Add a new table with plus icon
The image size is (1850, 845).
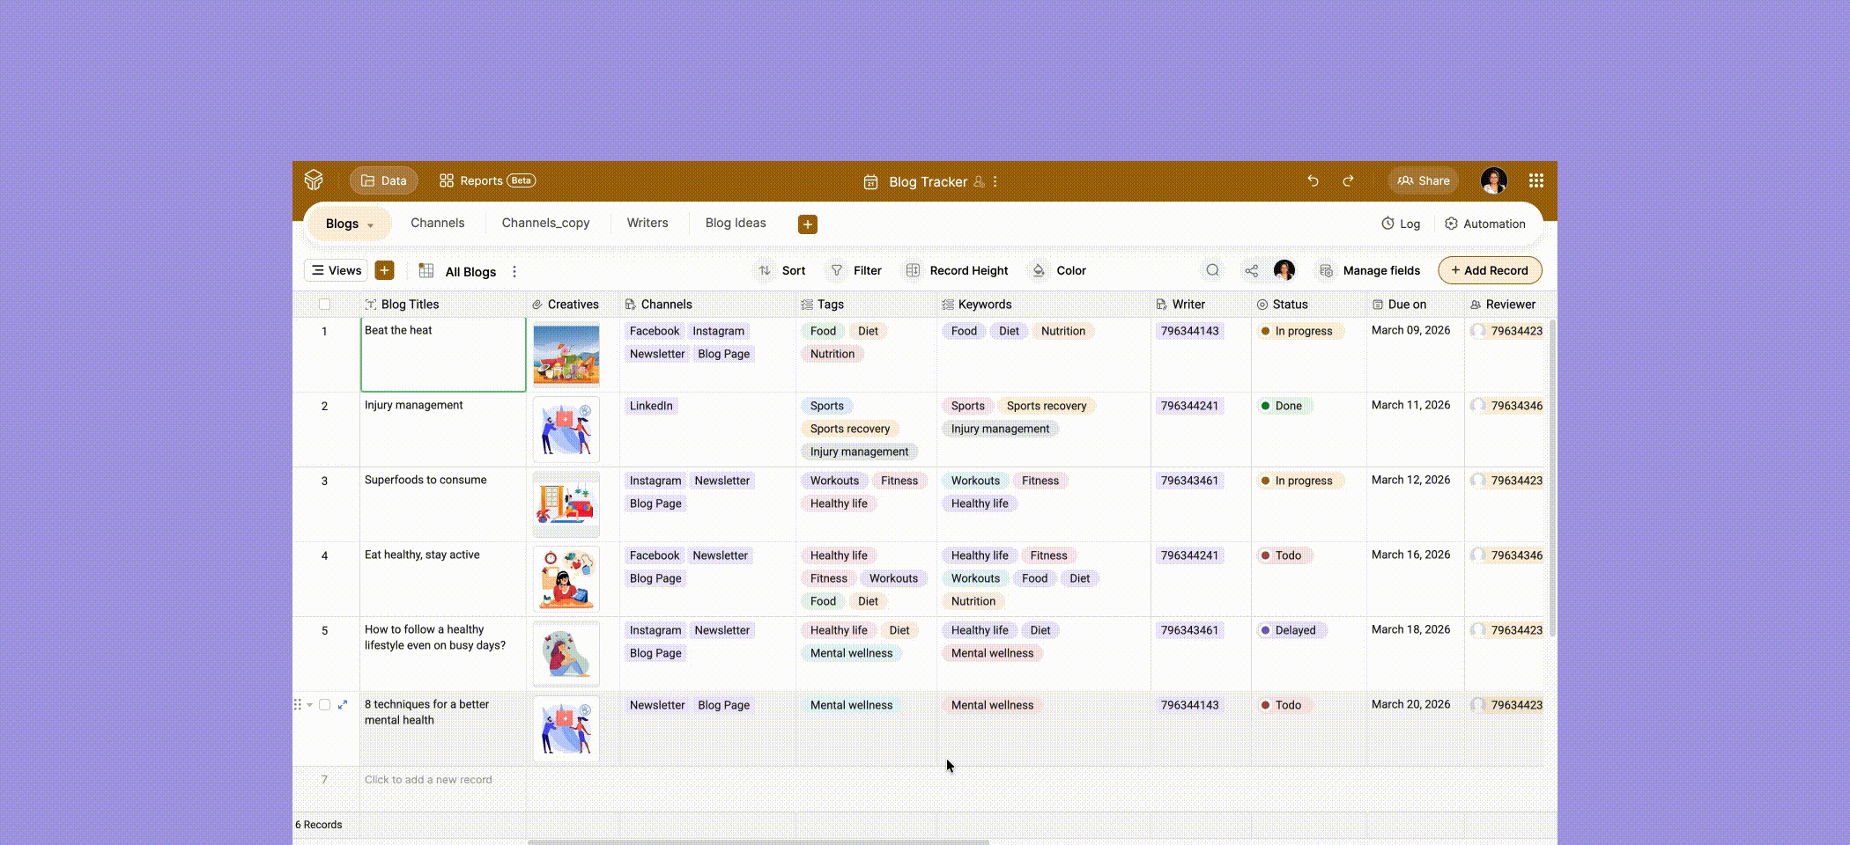[807, 224]
